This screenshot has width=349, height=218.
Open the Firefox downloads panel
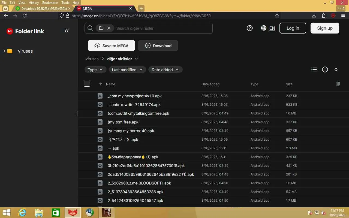pos(314,16)
